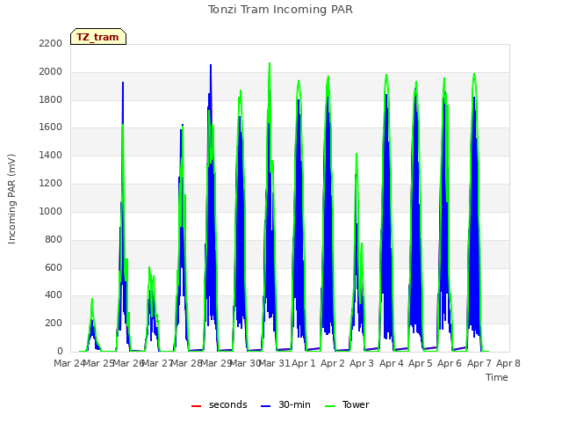Viewport: 562px width, 422px height.
Task: Click the Apr 6 x-axis tick label
Action: [450, 363]
